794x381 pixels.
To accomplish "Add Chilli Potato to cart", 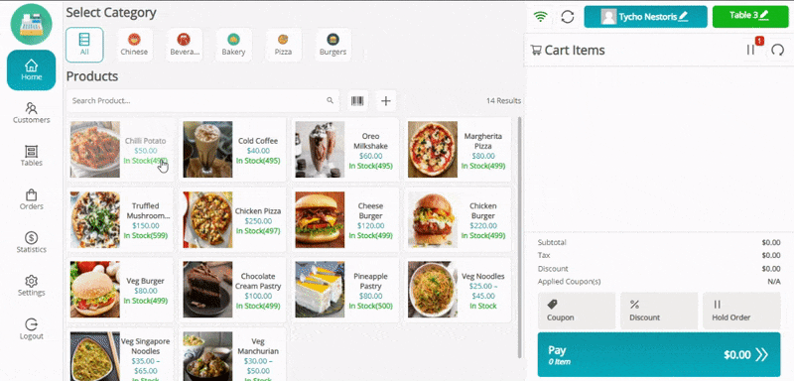I will 120,149.
